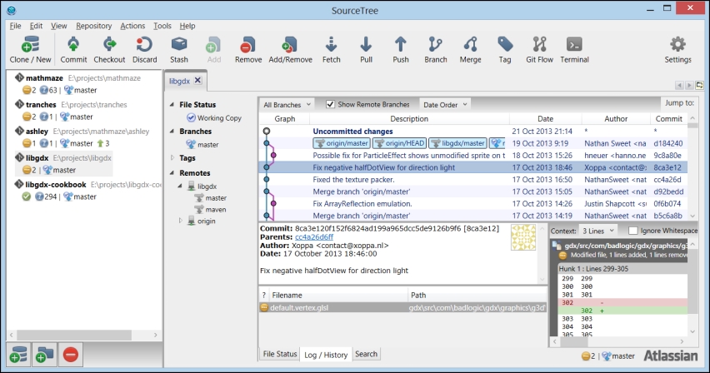Collapse the Branches section
The image size is (710, 373).
coord(172,132)
